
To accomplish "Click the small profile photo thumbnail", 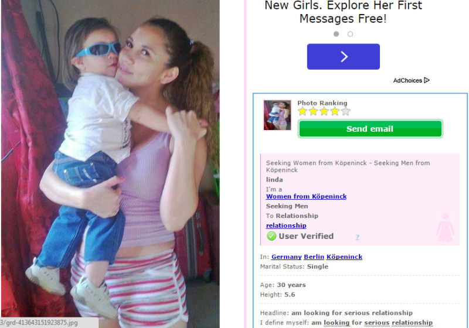I will [x=277, y=115].
